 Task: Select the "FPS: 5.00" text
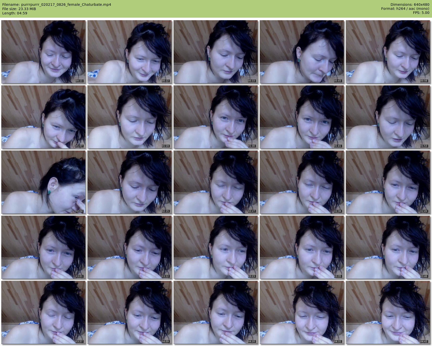pyautogui.click(x=421, y=13)
